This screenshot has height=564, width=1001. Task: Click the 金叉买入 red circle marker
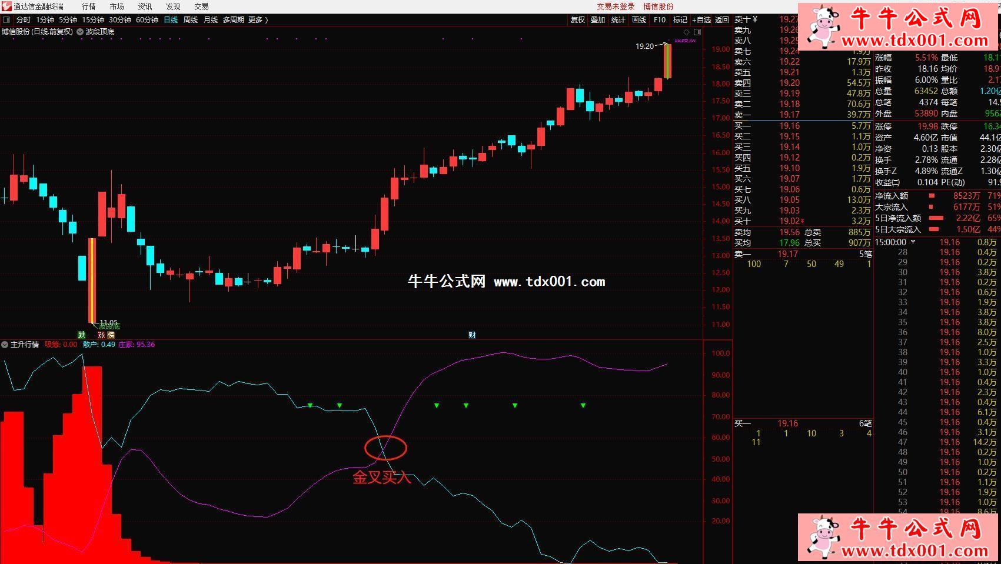385,448
